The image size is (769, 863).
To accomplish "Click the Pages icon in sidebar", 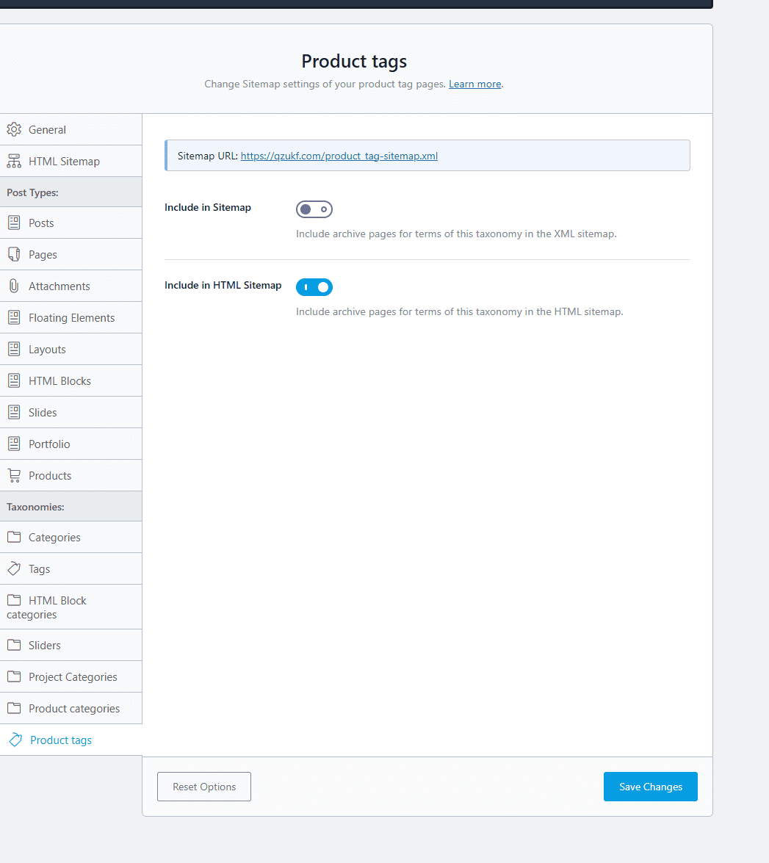I will pyautogui.click(x=14, y=254).
